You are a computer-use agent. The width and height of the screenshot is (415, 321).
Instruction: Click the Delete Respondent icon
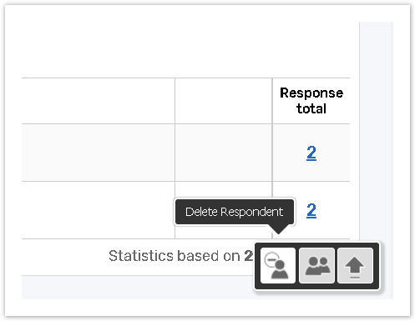(x=277, y=266)
